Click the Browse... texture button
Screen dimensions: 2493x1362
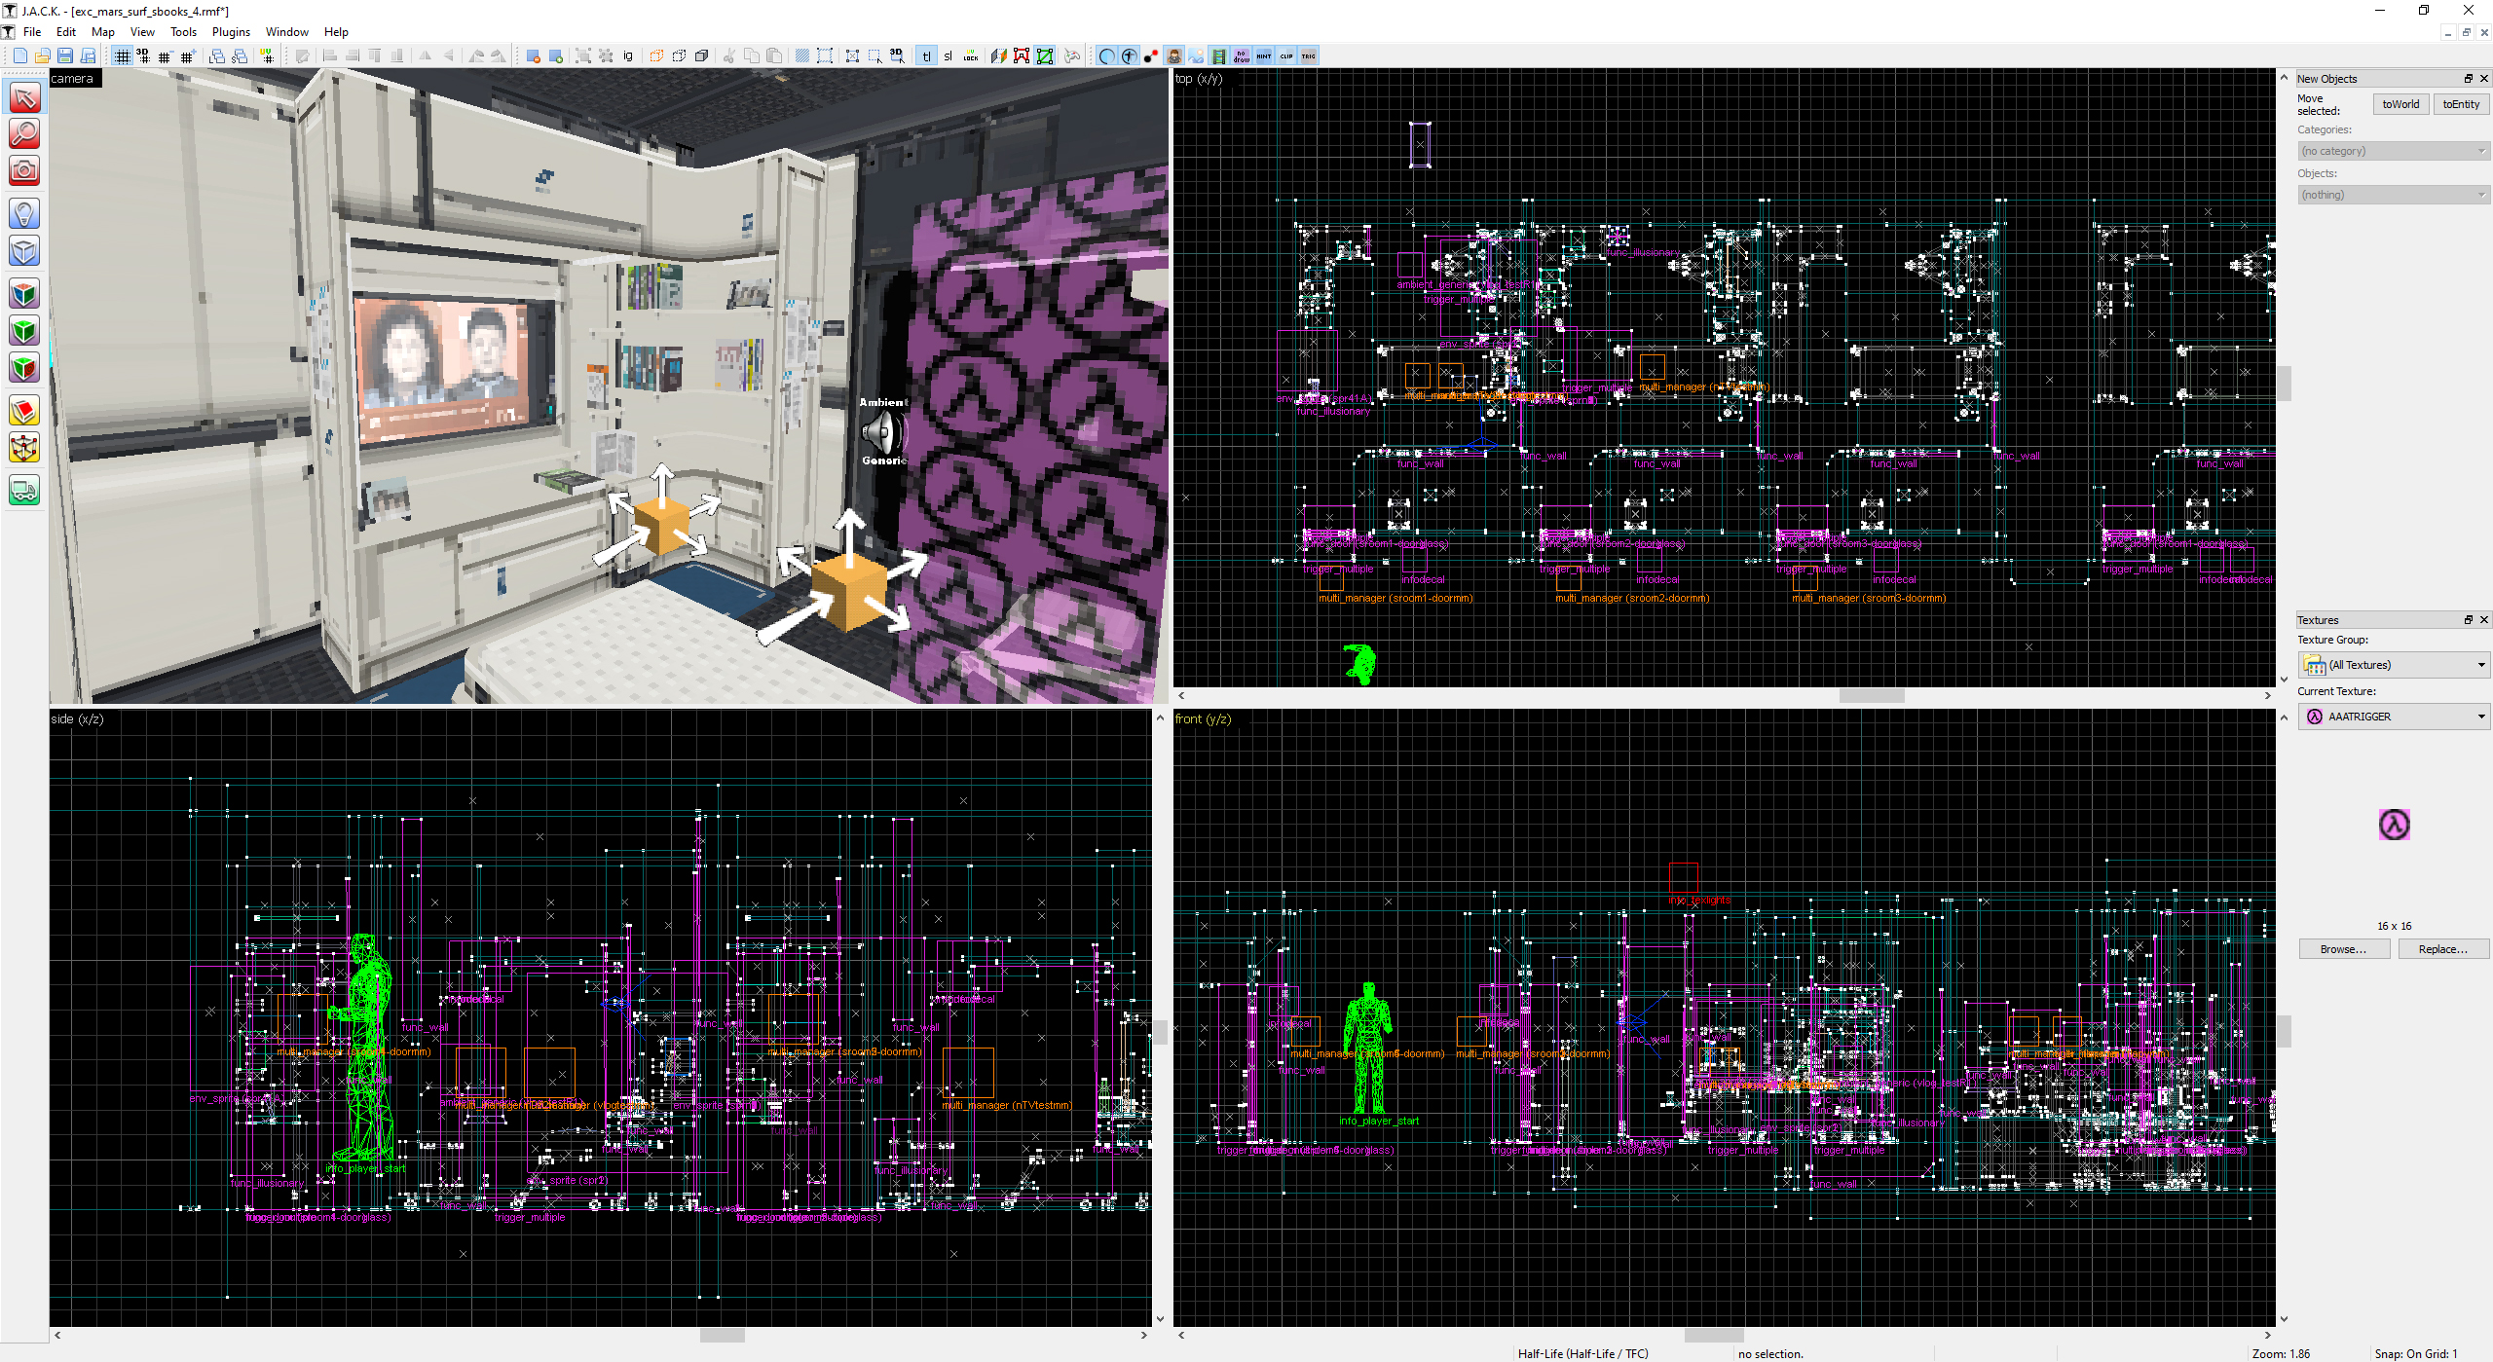[2344, 949]
